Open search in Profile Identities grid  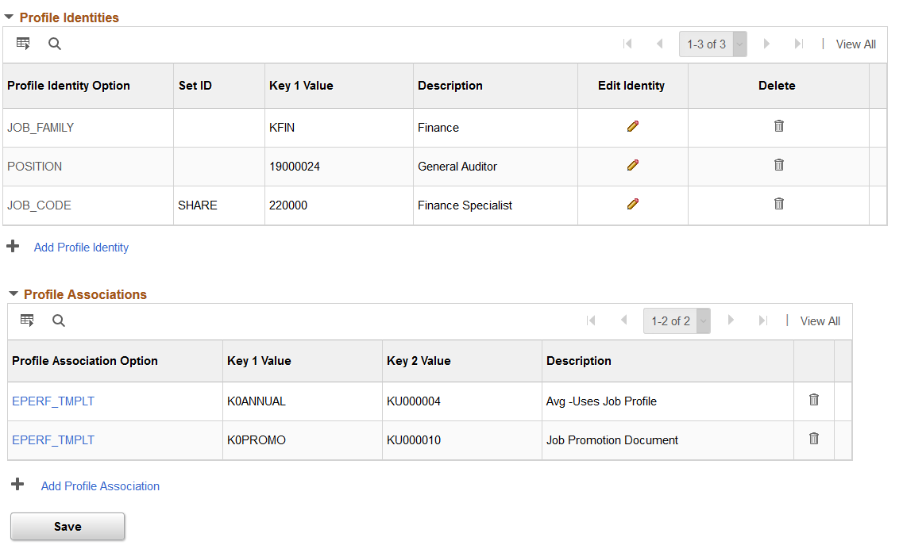(x=55, y=44)
